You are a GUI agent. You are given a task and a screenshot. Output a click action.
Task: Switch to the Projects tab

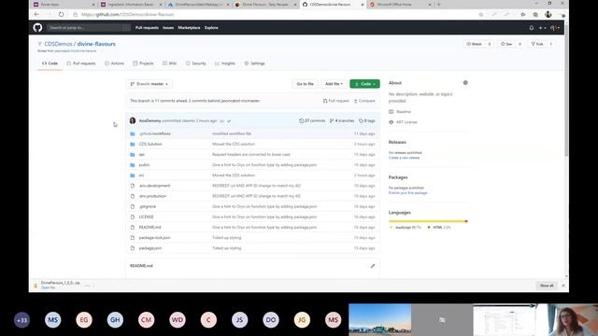(x=143, y=63)
